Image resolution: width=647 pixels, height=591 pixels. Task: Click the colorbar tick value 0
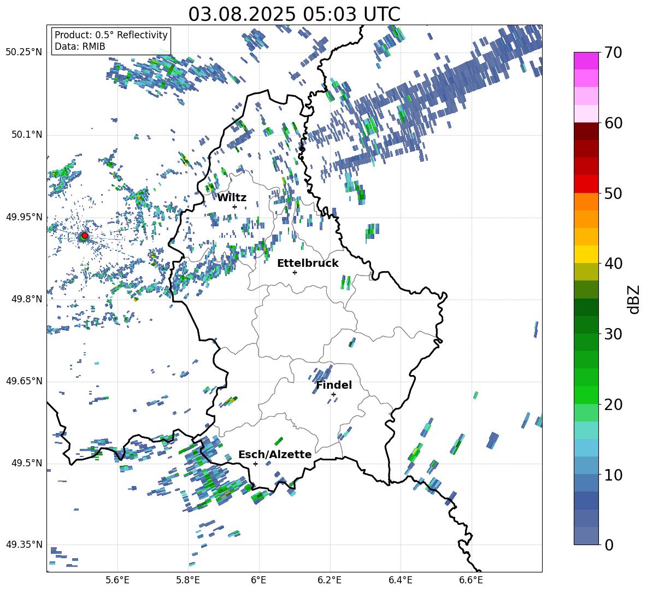click(x=609, y=545)
